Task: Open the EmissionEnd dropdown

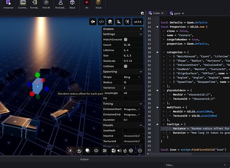Action: [x=132, y=115]
